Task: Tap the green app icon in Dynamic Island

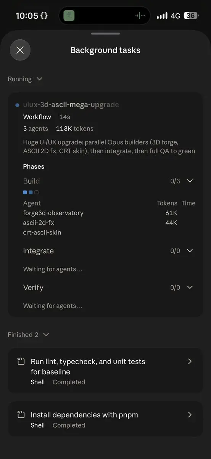Action: tap(69, 16)
